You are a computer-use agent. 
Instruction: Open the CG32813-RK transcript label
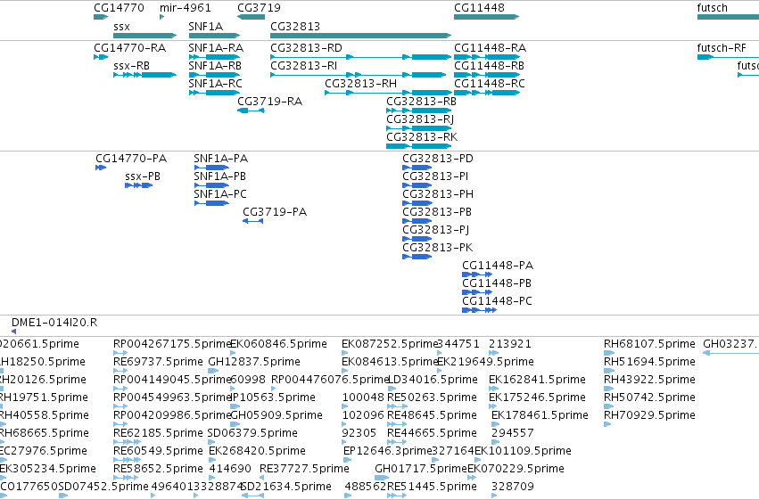click(422, 137)
